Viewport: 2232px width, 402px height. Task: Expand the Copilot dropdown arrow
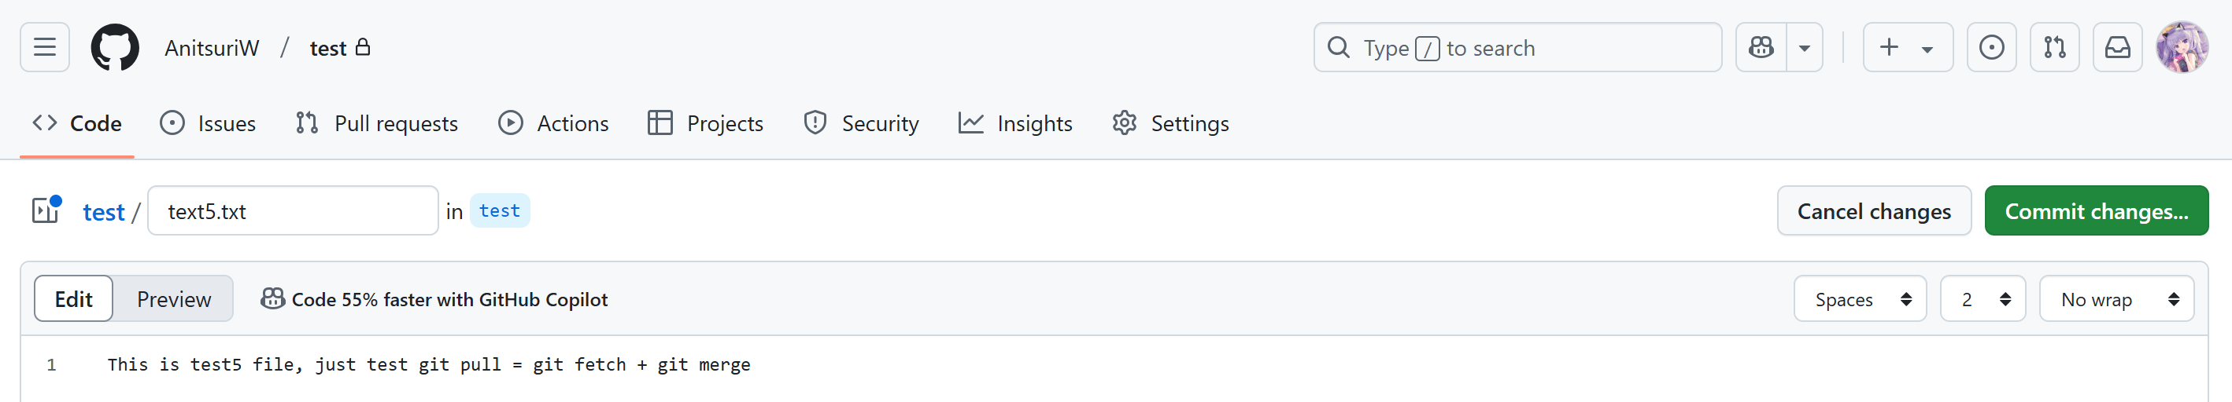coord(1805,48)
